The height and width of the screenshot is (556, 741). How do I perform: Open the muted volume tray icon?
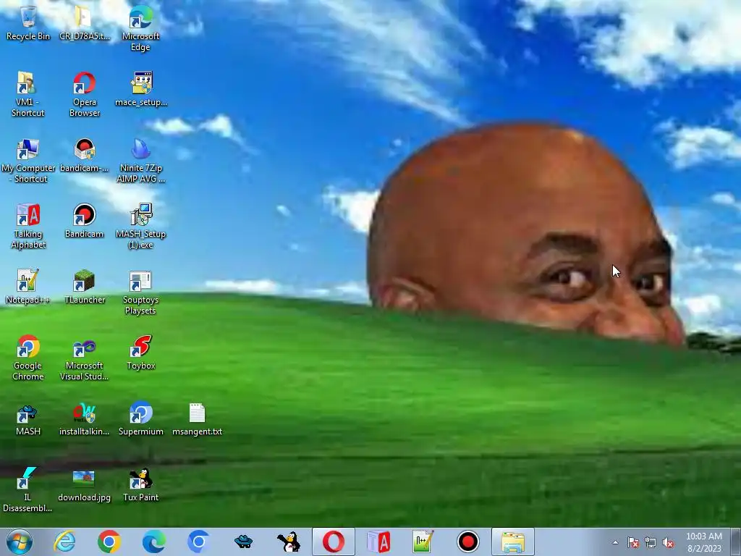668,543
